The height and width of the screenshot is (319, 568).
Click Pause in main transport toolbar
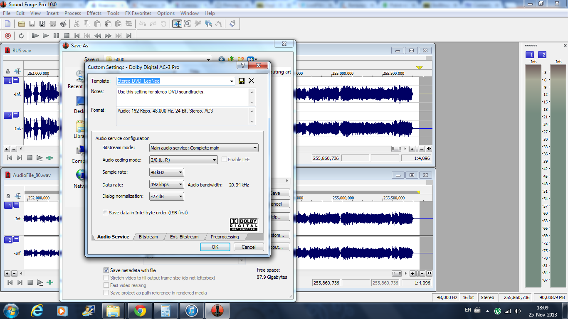56,36
